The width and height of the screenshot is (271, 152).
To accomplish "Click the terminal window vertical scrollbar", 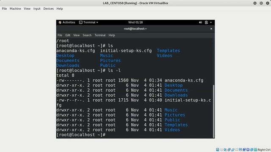I will (213, 111).
